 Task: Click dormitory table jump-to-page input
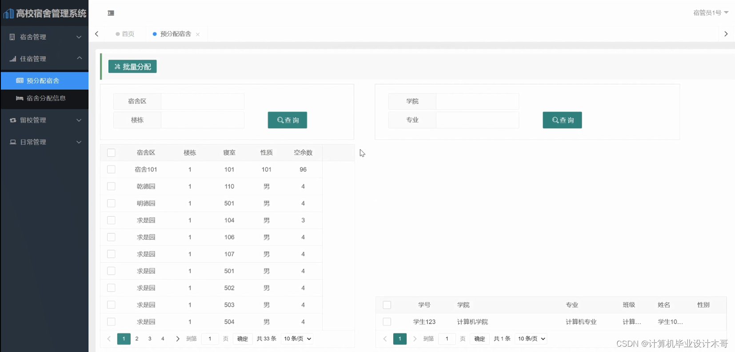pyautogui.click(x=210, y=339)
